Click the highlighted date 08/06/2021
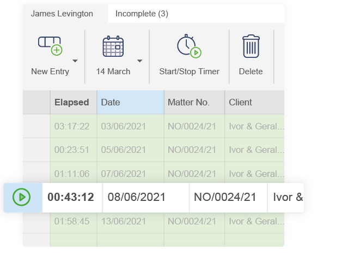348x273 pixels. pyautogui.click(x=137, y=197)
